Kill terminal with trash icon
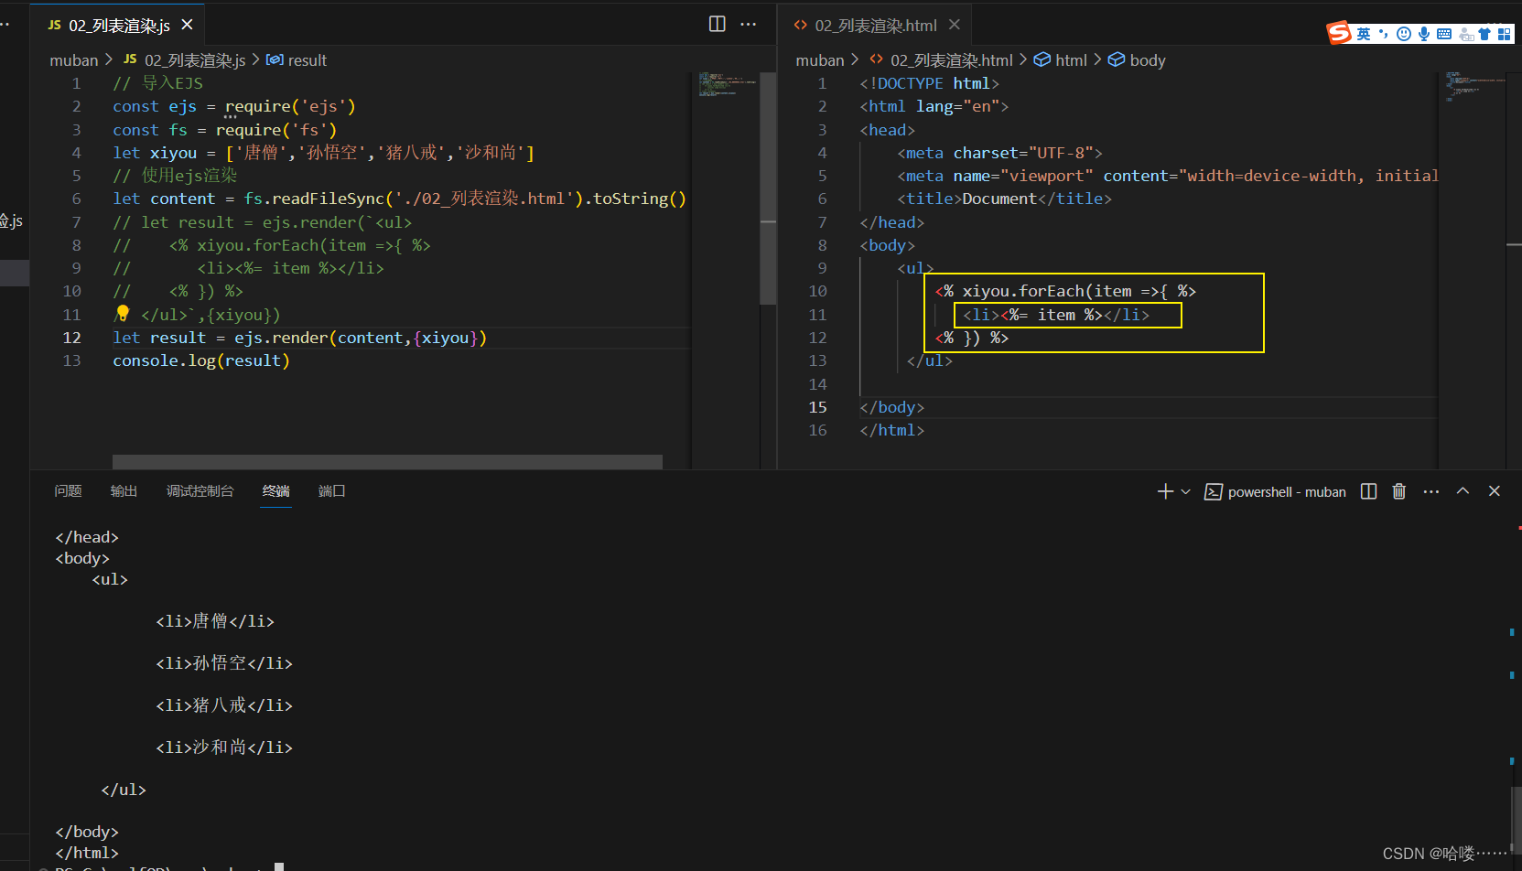Image resolution: width=1522 pixels, height=871 pixels. coord(1398,491)
